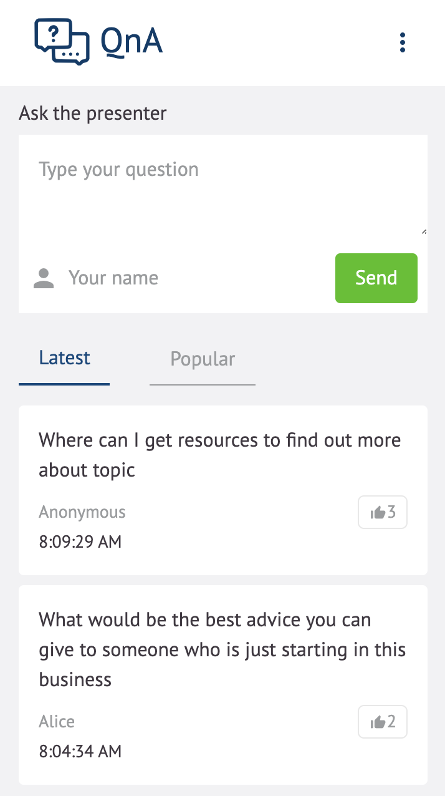Click the author name Alice

[56, 721]
